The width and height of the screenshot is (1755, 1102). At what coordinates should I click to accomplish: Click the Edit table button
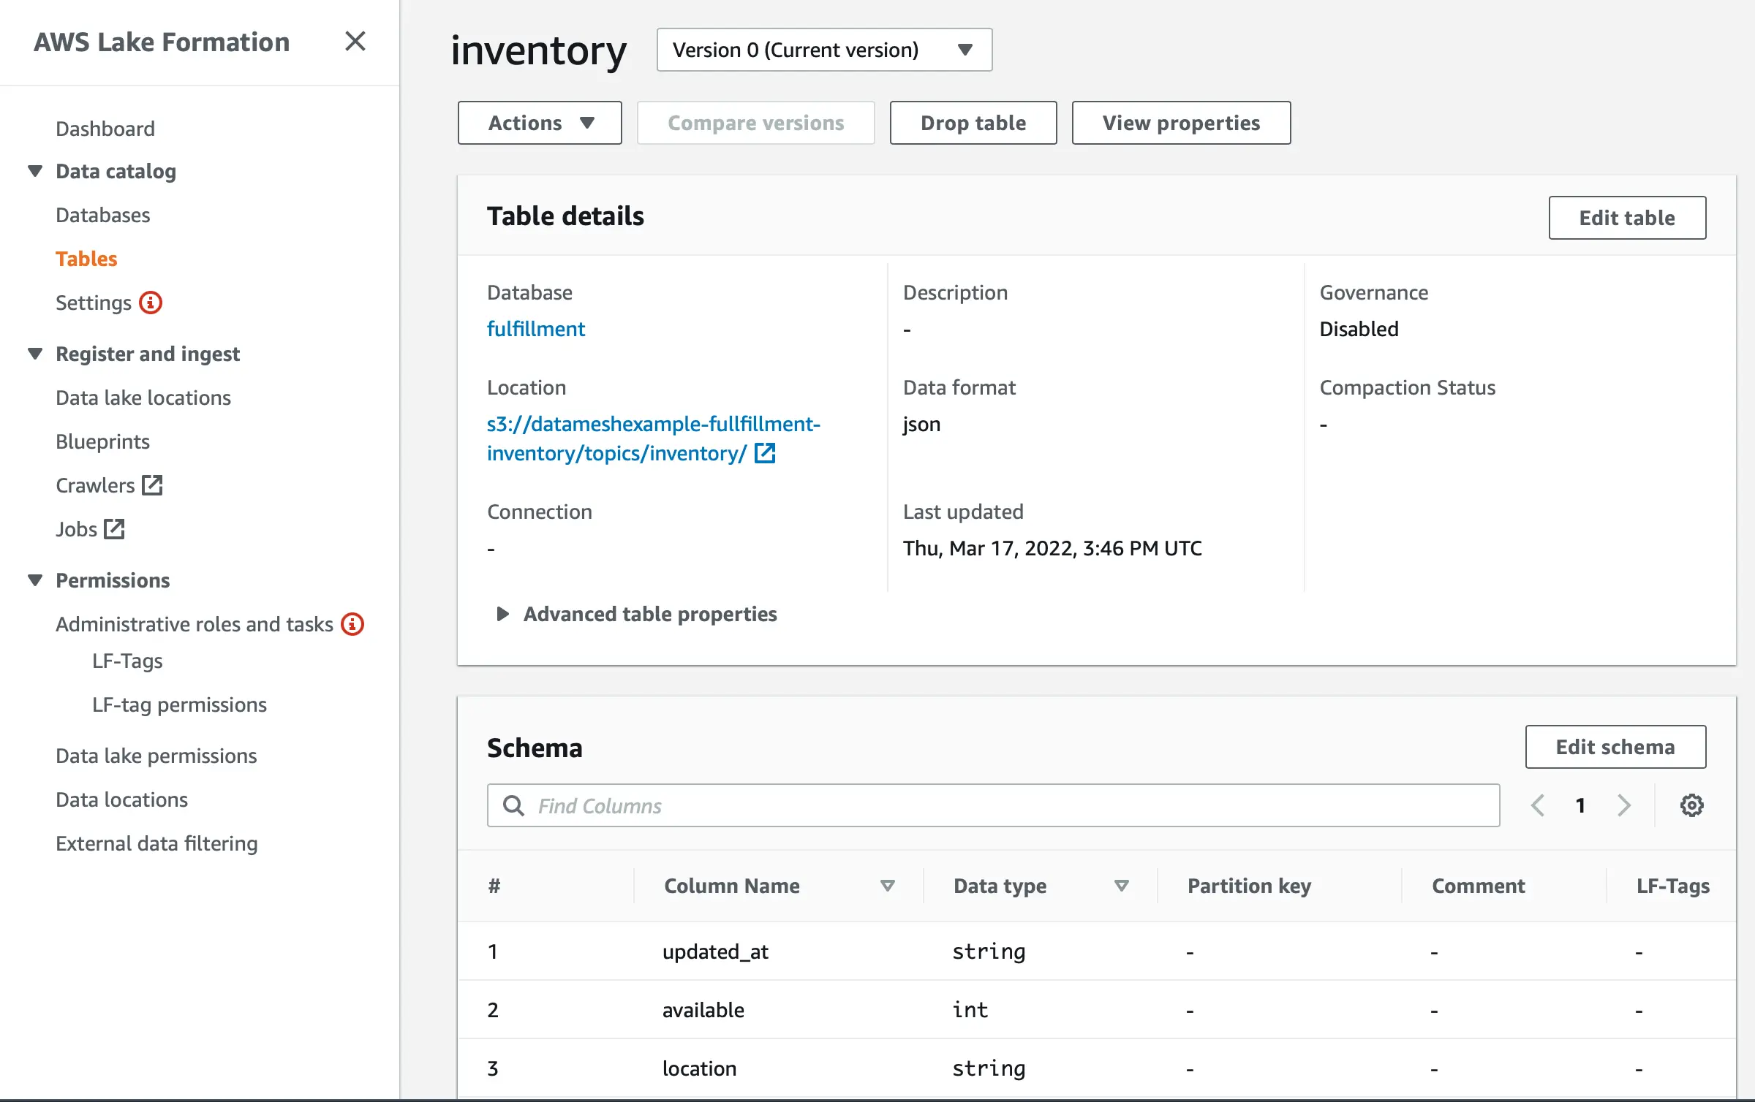click(x=1627, y=218)
